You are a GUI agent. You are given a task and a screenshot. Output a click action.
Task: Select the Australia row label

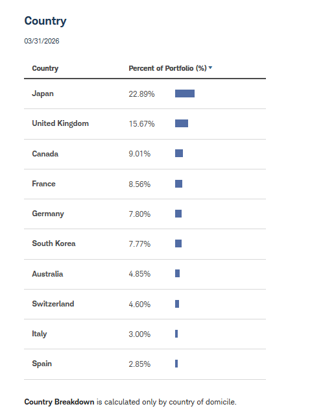[47, 274]
